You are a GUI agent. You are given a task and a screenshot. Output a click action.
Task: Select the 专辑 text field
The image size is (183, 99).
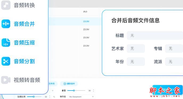[174, 48]
